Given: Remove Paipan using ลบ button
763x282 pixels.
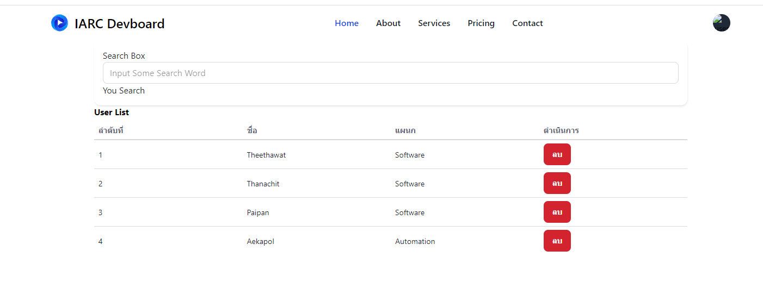Looking at the screenshot, I should pyautogui.click(x=557, y=212).
